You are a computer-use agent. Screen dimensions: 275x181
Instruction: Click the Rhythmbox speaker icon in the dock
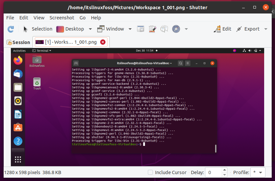(x=18, y=101)
